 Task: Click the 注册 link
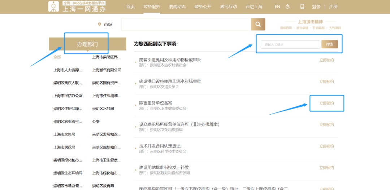333,6
